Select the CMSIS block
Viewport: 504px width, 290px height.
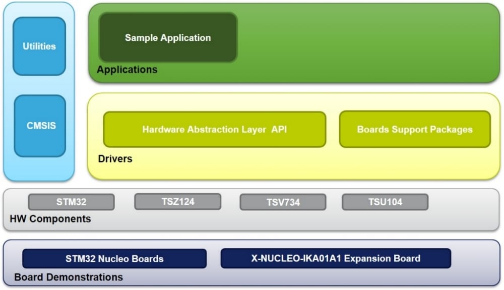(40, 126)
